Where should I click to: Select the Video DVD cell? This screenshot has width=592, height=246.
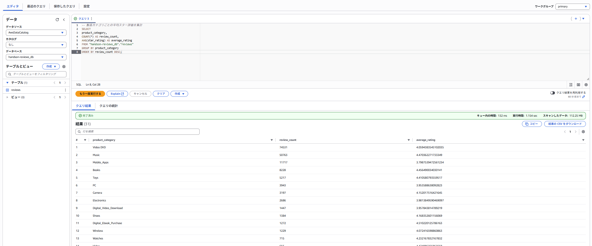(x=99, y=147)
